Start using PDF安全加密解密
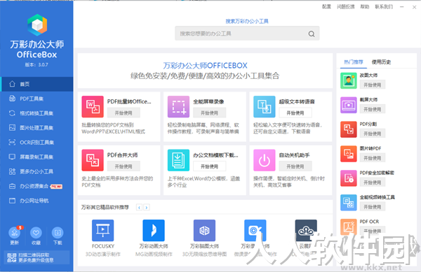This screenshot has width=421, height=272. point(373,182)
